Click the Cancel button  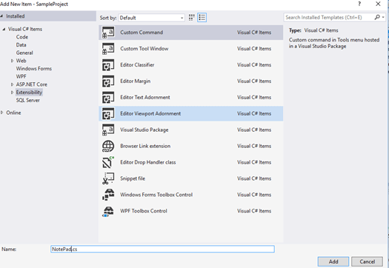[x=368, y=261]
